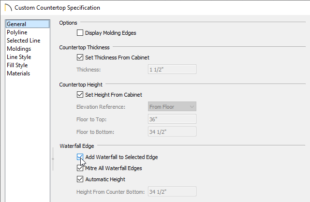Click the Floor to Bottom field
Image resolution: width=310 pixels, height=202 pixels.
172,131
